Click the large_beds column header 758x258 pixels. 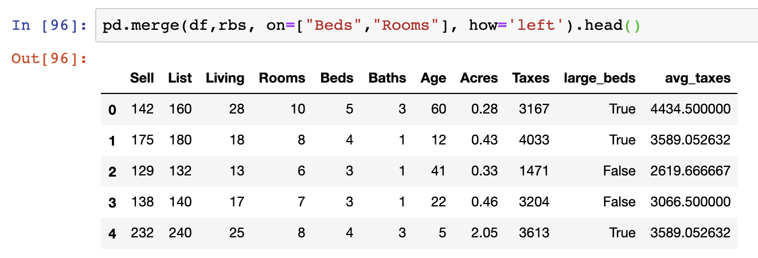[600, 78]
